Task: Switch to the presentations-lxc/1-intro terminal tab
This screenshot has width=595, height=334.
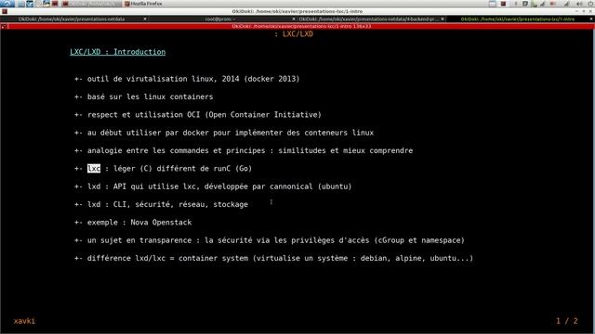Action: [x=517, y=19]
